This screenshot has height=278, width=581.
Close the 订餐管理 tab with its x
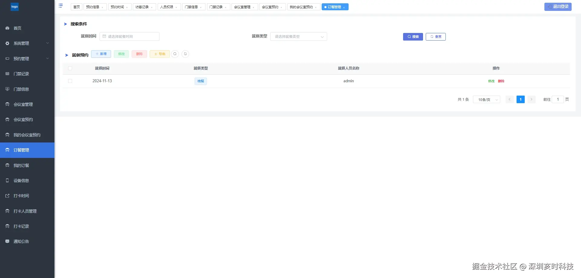(x=344, y=7)
